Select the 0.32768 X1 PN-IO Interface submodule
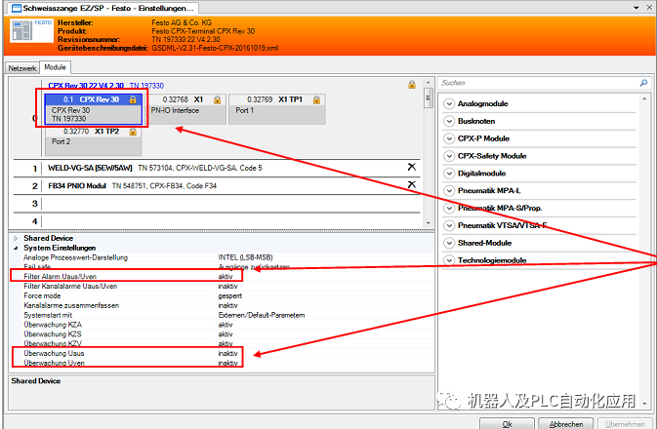The image size is (657, 429). 186,109
